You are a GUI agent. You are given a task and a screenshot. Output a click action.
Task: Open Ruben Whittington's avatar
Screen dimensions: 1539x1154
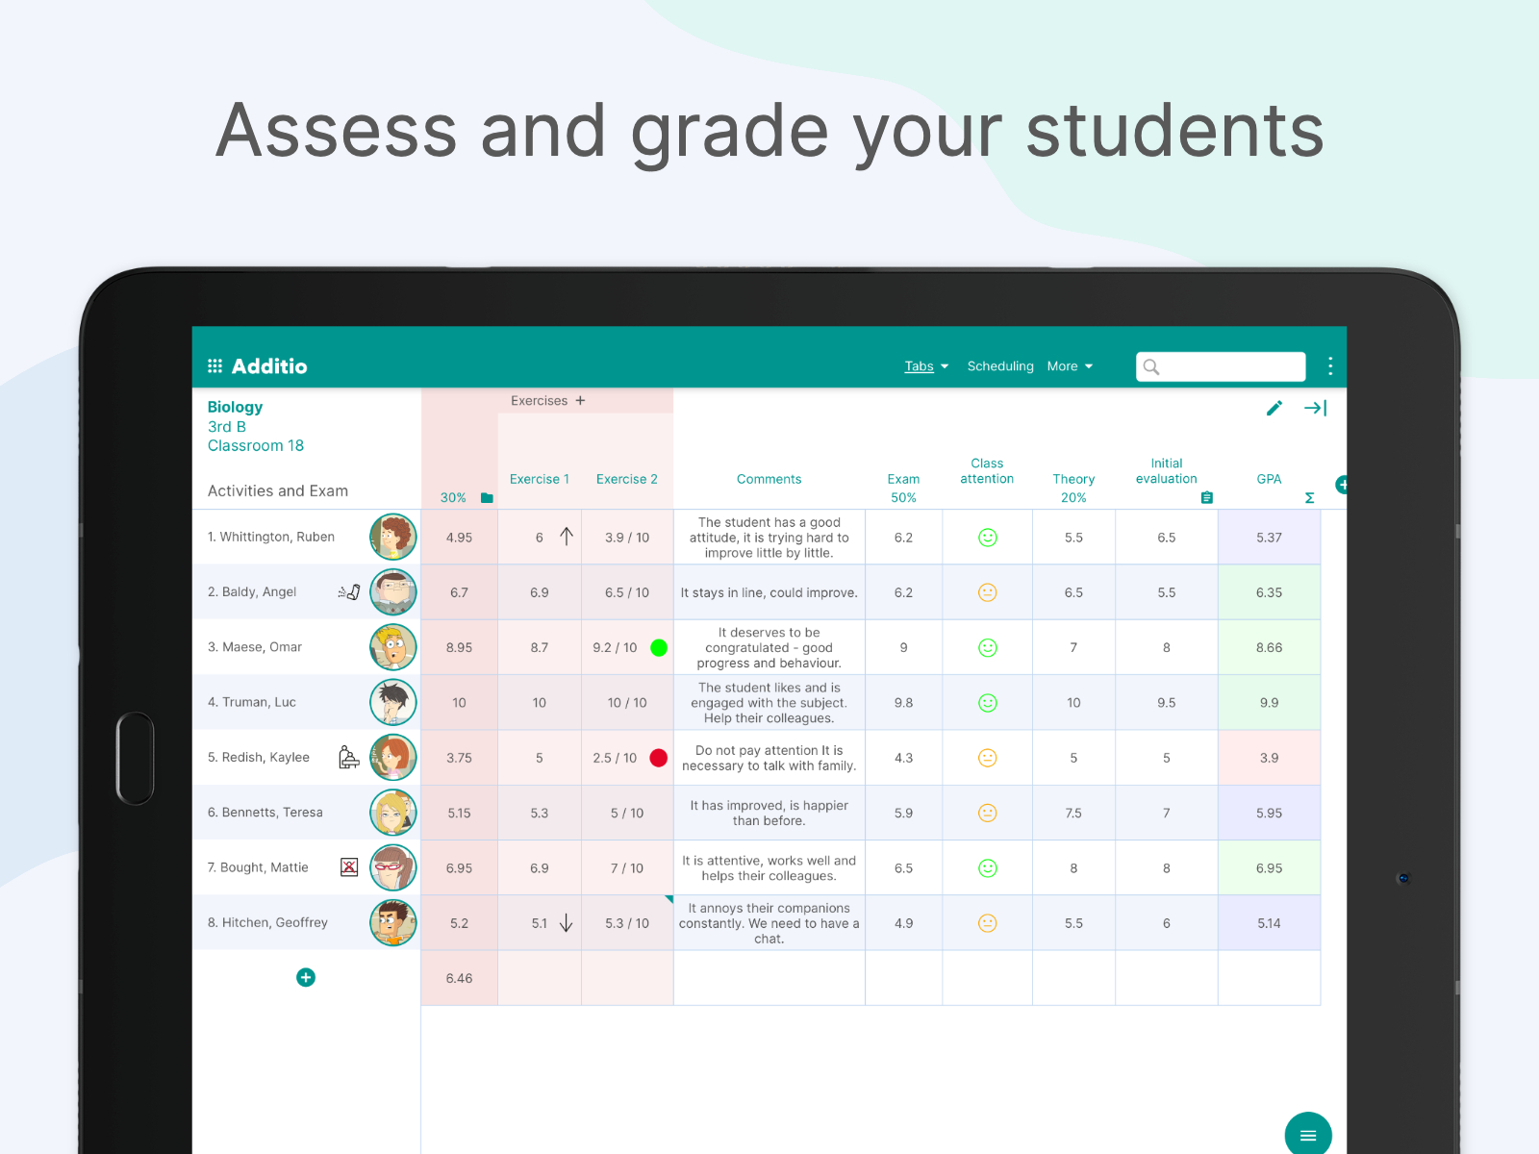click(x=393, y=537)
